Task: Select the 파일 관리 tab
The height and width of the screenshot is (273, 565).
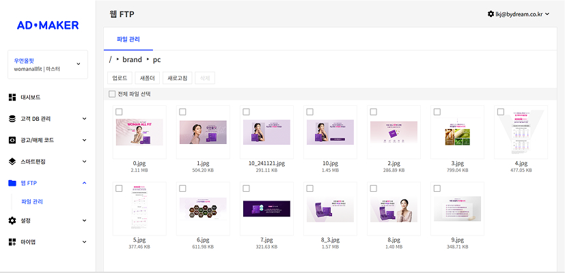Action: click(x=128, y=39)
